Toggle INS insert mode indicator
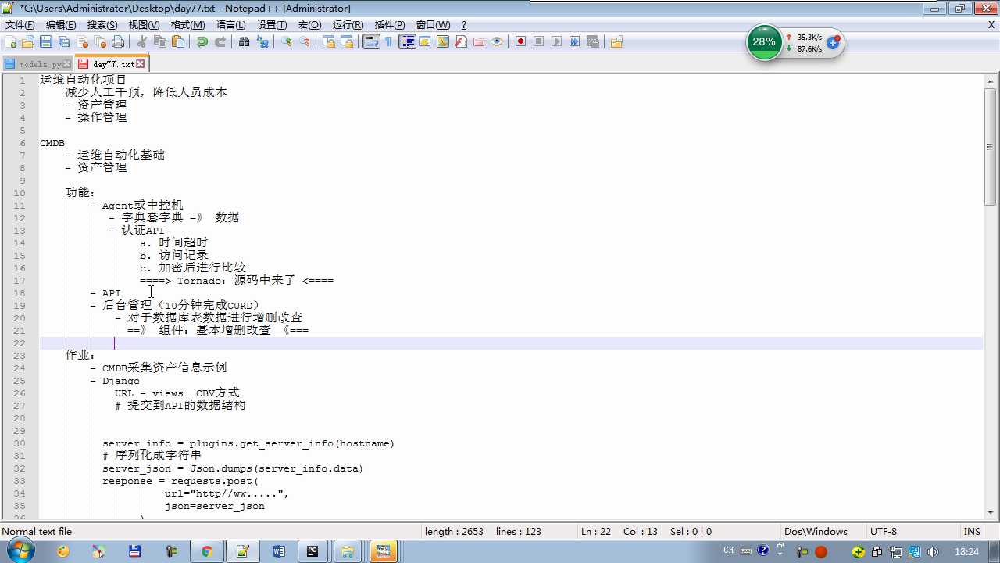Image resolution: width=1000 pixels, height=563 pixels. point(971,531)
